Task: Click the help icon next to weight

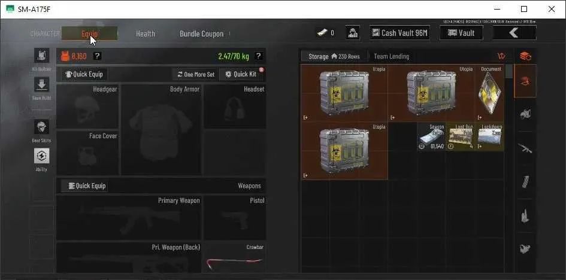Action: coord(258,56)
